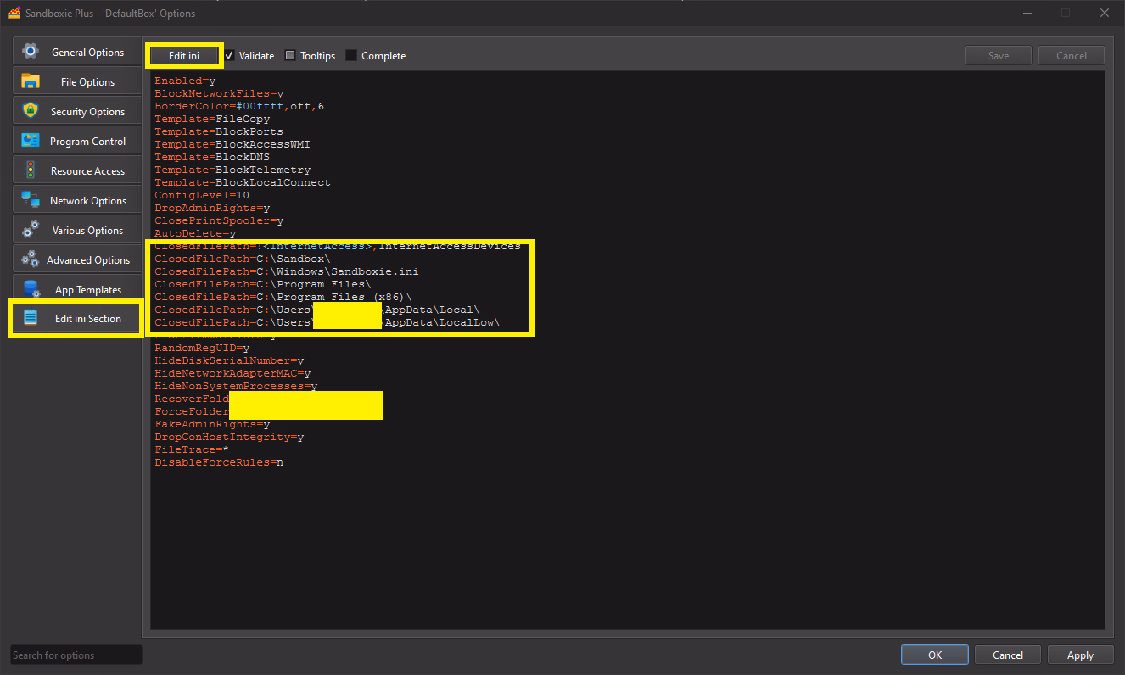Click the OK button
1125x675 pixels.
click(934, 655)
